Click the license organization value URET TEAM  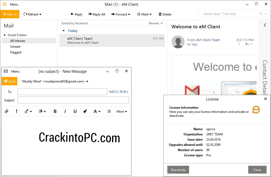[x=214, y=134]
